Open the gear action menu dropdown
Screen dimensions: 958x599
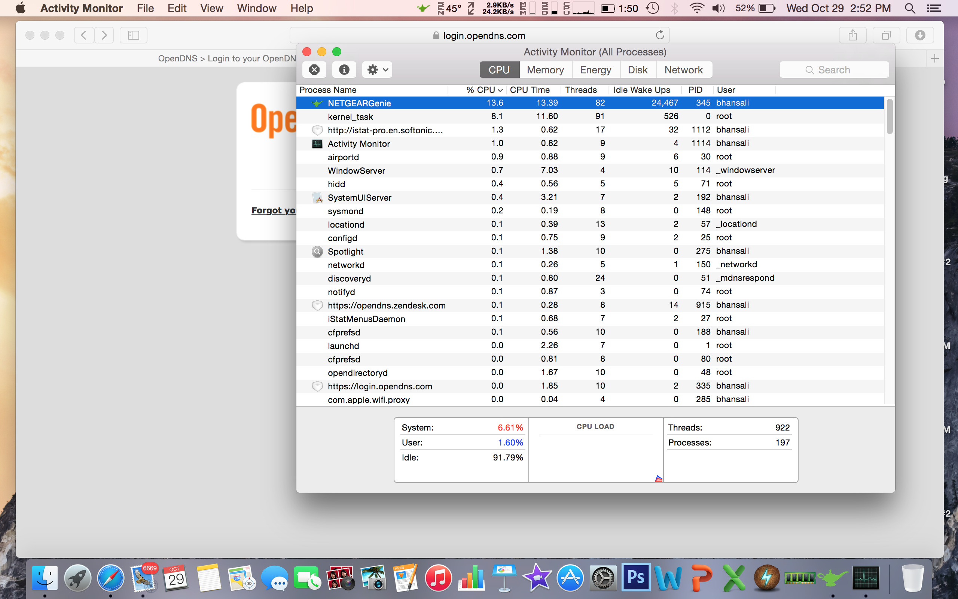click(x=377, y=70)
